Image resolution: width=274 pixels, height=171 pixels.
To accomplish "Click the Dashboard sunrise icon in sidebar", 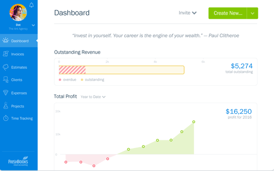I will 6,40.
